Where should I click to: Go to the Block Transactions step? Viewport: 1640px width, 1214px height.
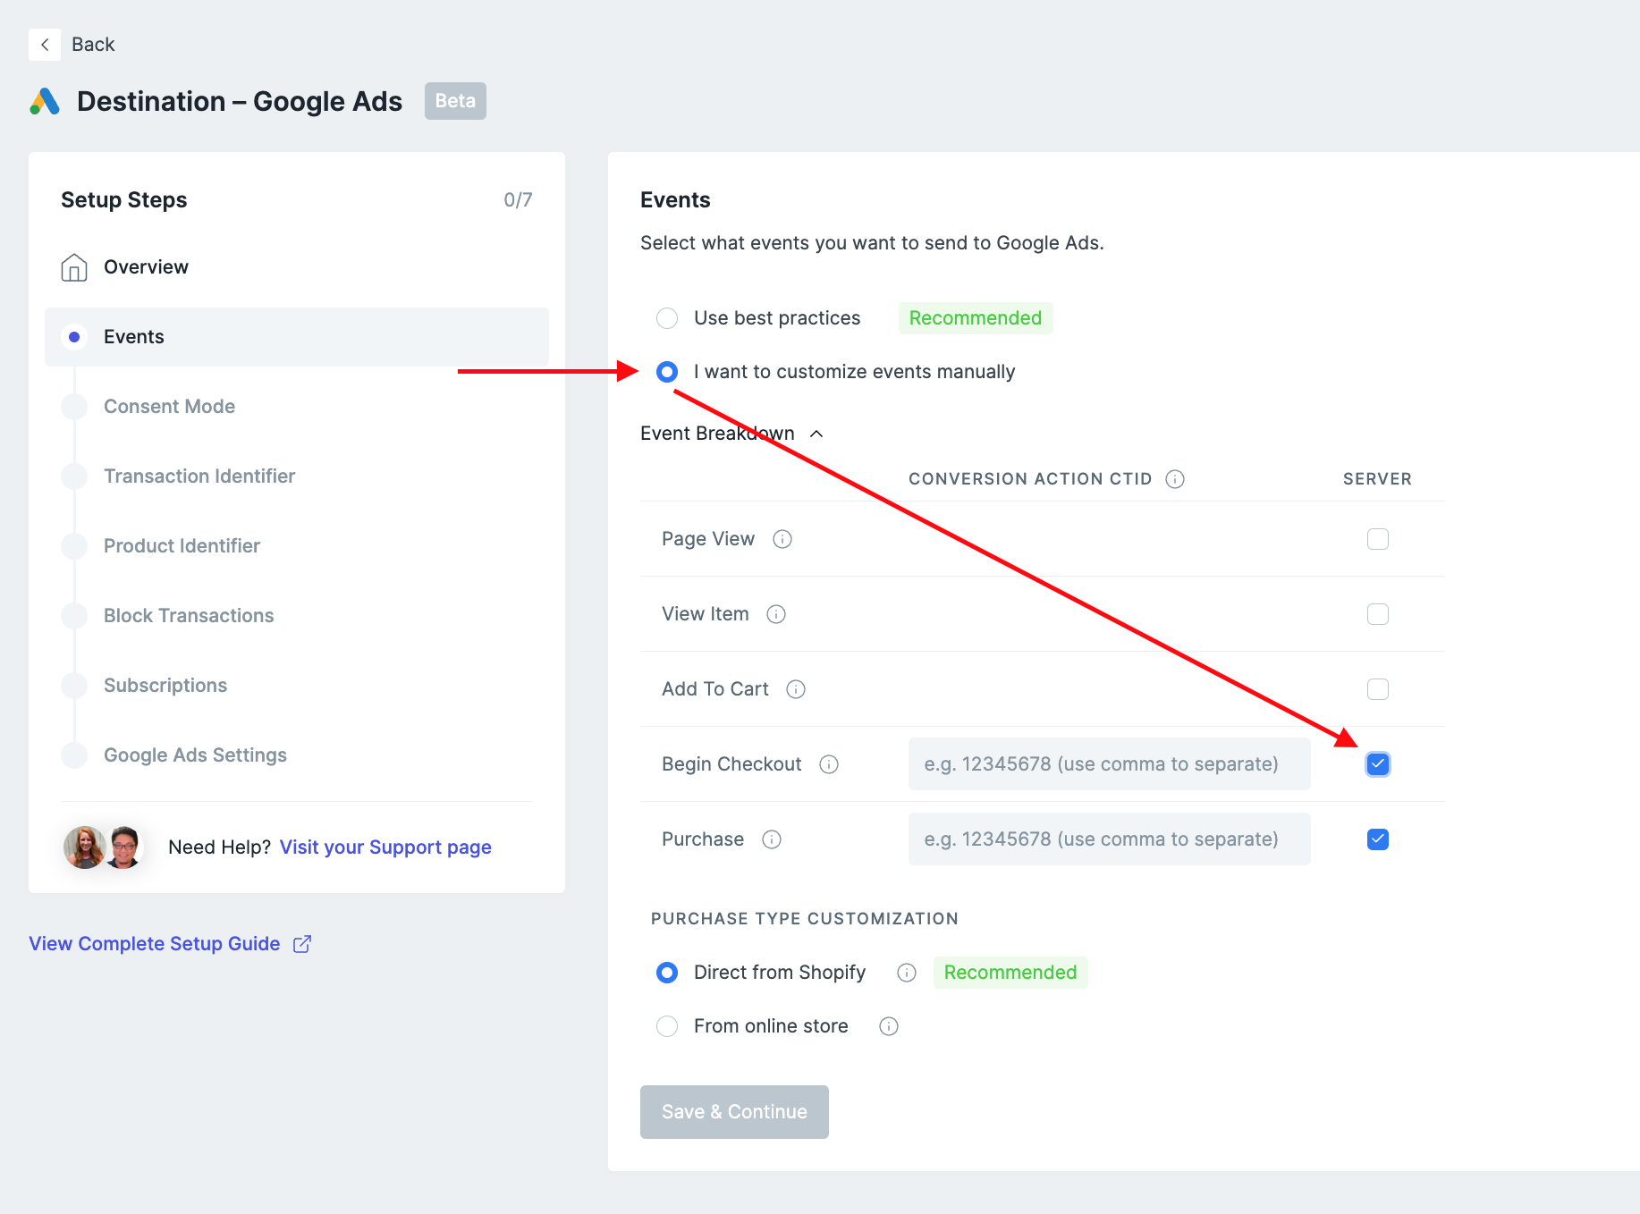[189, 616]
